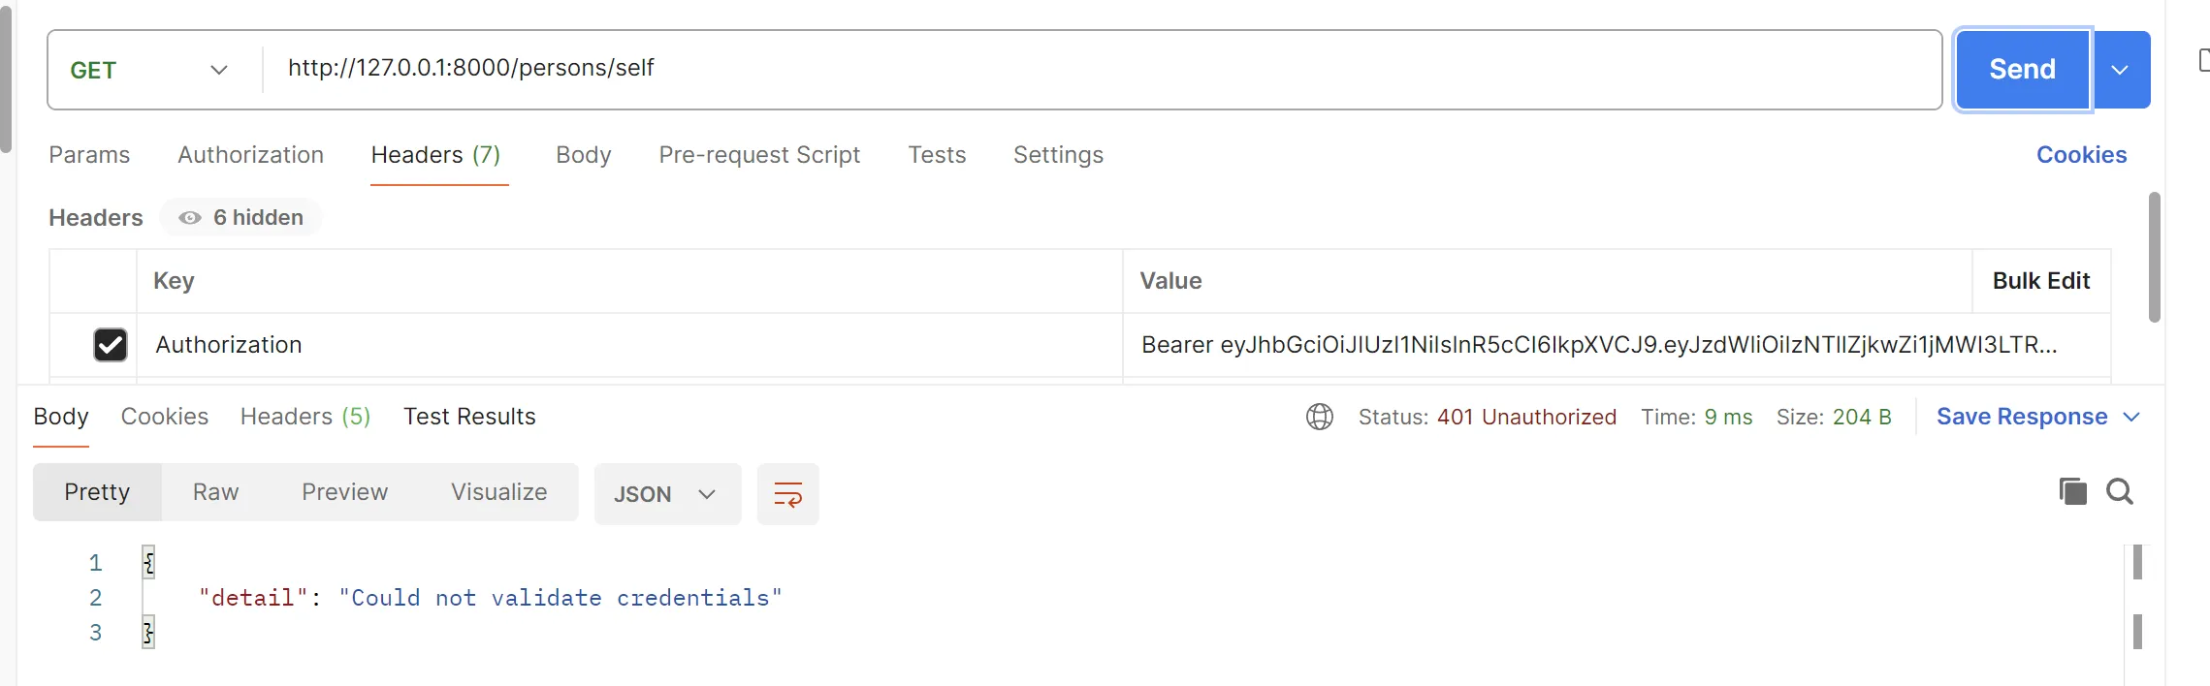Switch to the Params tab
The image size is (2210, 686).
pyautogui.click(x=89, y=155)
